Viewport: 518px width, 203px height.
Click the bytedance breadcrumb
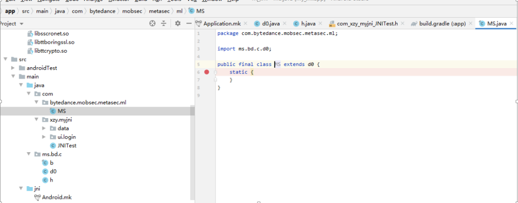point(103,11)
